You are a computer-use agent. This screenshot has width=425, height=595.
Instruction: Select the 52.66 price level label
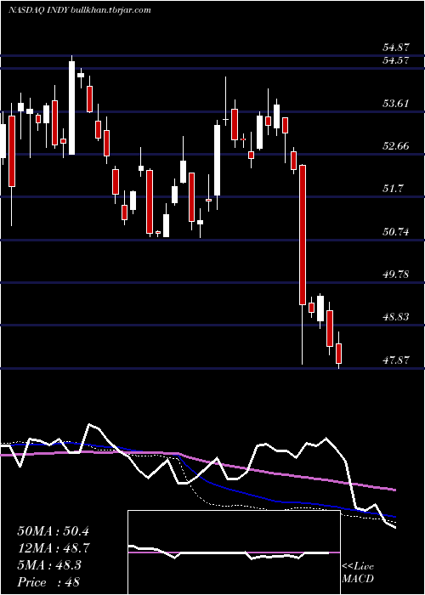tap(395, 145)
